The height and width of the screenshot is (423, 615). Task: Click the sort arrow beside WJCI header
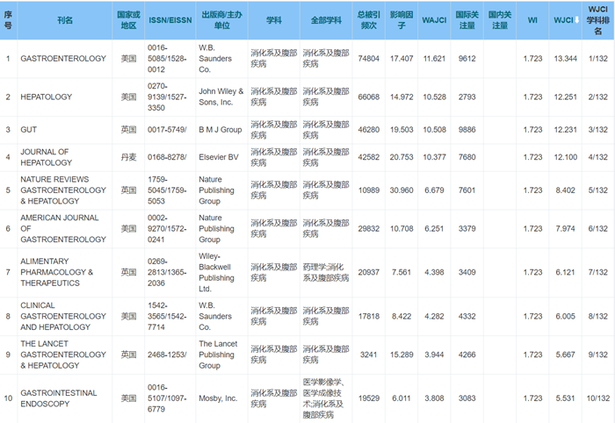click(x=576, y=21)
